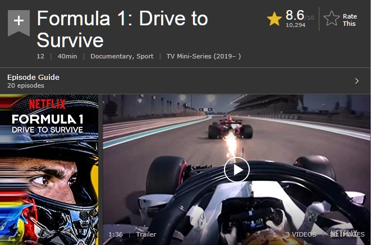
Task: Click the yellow rating star icon
Action: 274,19
